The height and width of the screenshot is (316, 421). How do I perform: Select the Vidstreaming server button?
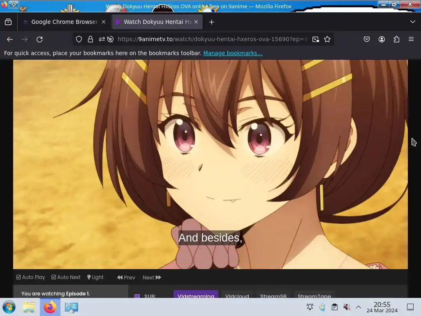pos(196,295)
